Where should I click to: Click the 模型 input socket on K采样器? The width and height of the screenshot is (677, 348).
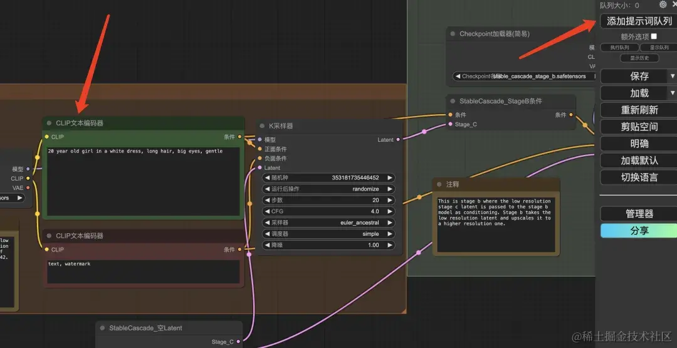coord(260,139)
